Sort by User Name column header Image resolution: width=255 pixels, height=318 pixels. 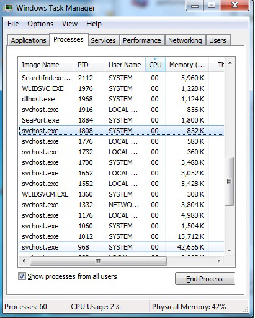[125, 65]
